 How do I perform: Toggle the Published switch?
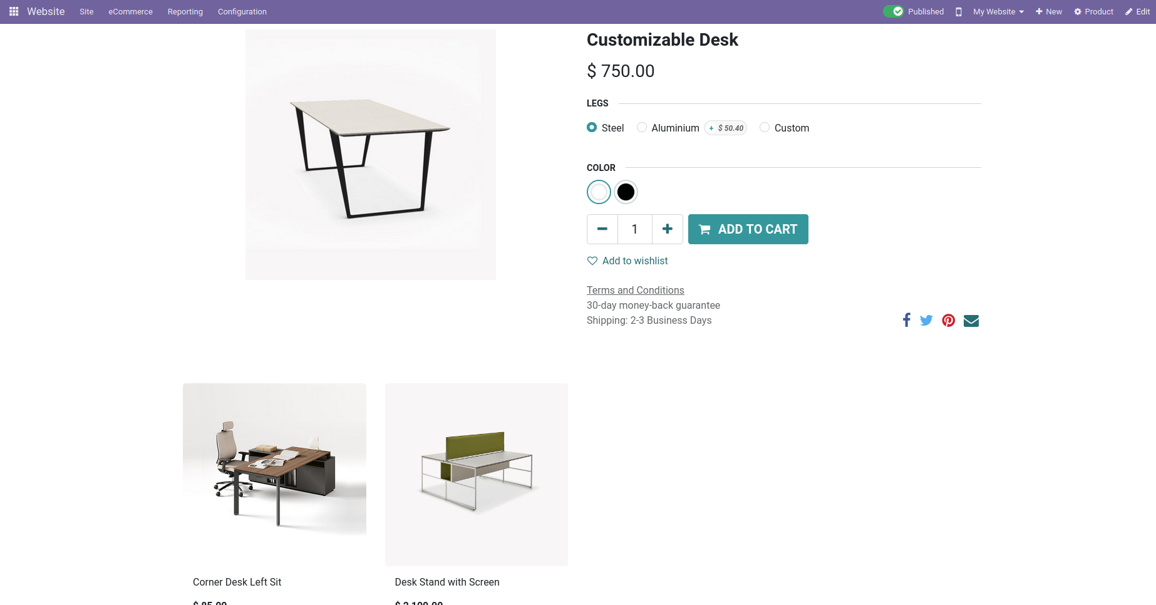tap(894, 11)
